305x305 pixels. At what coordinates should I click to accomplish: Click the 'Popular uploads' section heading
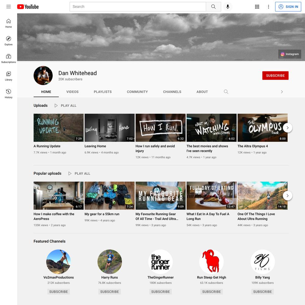click(47, 173)
